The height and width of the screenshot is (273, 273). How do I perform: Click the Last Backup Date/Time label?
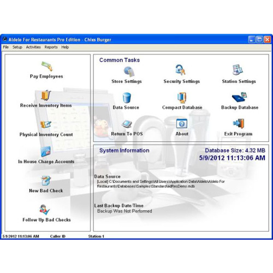(119, 206)
